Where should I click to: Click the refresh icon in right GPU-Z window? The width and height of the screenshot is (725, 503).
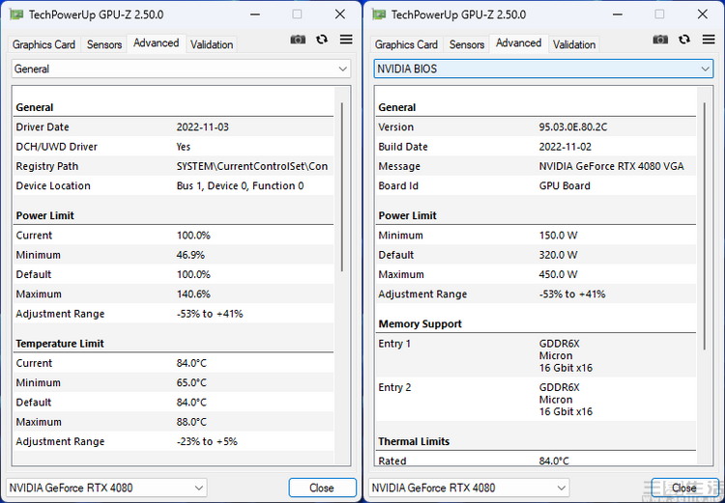pos(684,40)
